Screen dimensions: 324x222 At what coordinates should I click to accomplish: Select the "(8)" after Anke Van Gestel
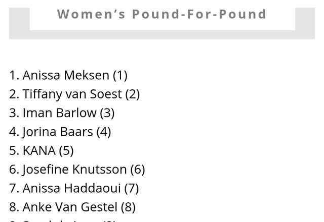click(128, 207)
